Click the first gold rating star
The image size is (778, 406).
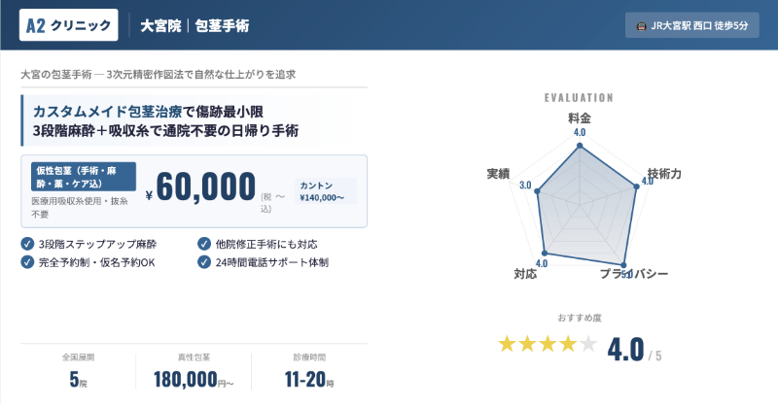(508, 343)
